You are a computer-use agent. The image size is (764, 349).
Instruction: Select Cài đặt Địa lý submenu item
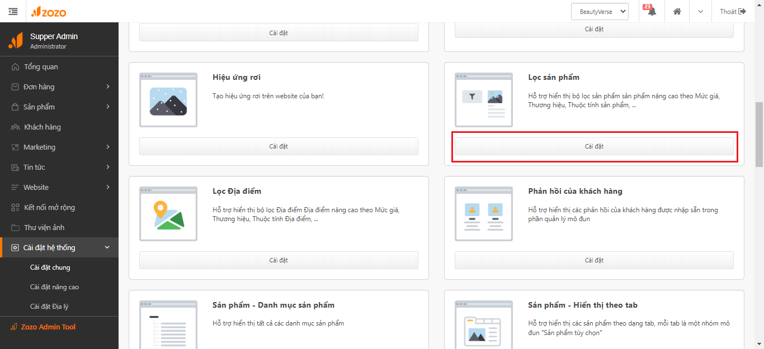49,307
